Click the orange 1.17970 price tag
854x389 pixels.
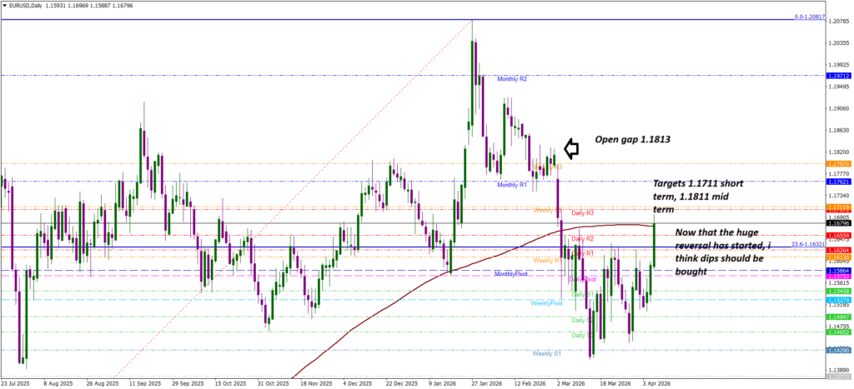837,165
